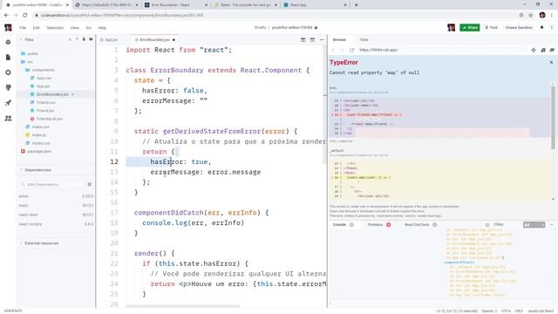This screenshot has height=314, width=558.
Task: Open the editor more options ellipsis
Action: pos(322,39)
